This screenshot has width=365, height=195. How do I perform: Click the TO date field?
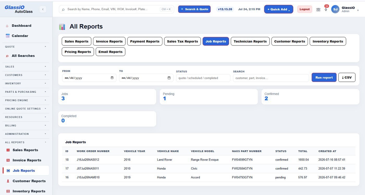tap(146, 78)
